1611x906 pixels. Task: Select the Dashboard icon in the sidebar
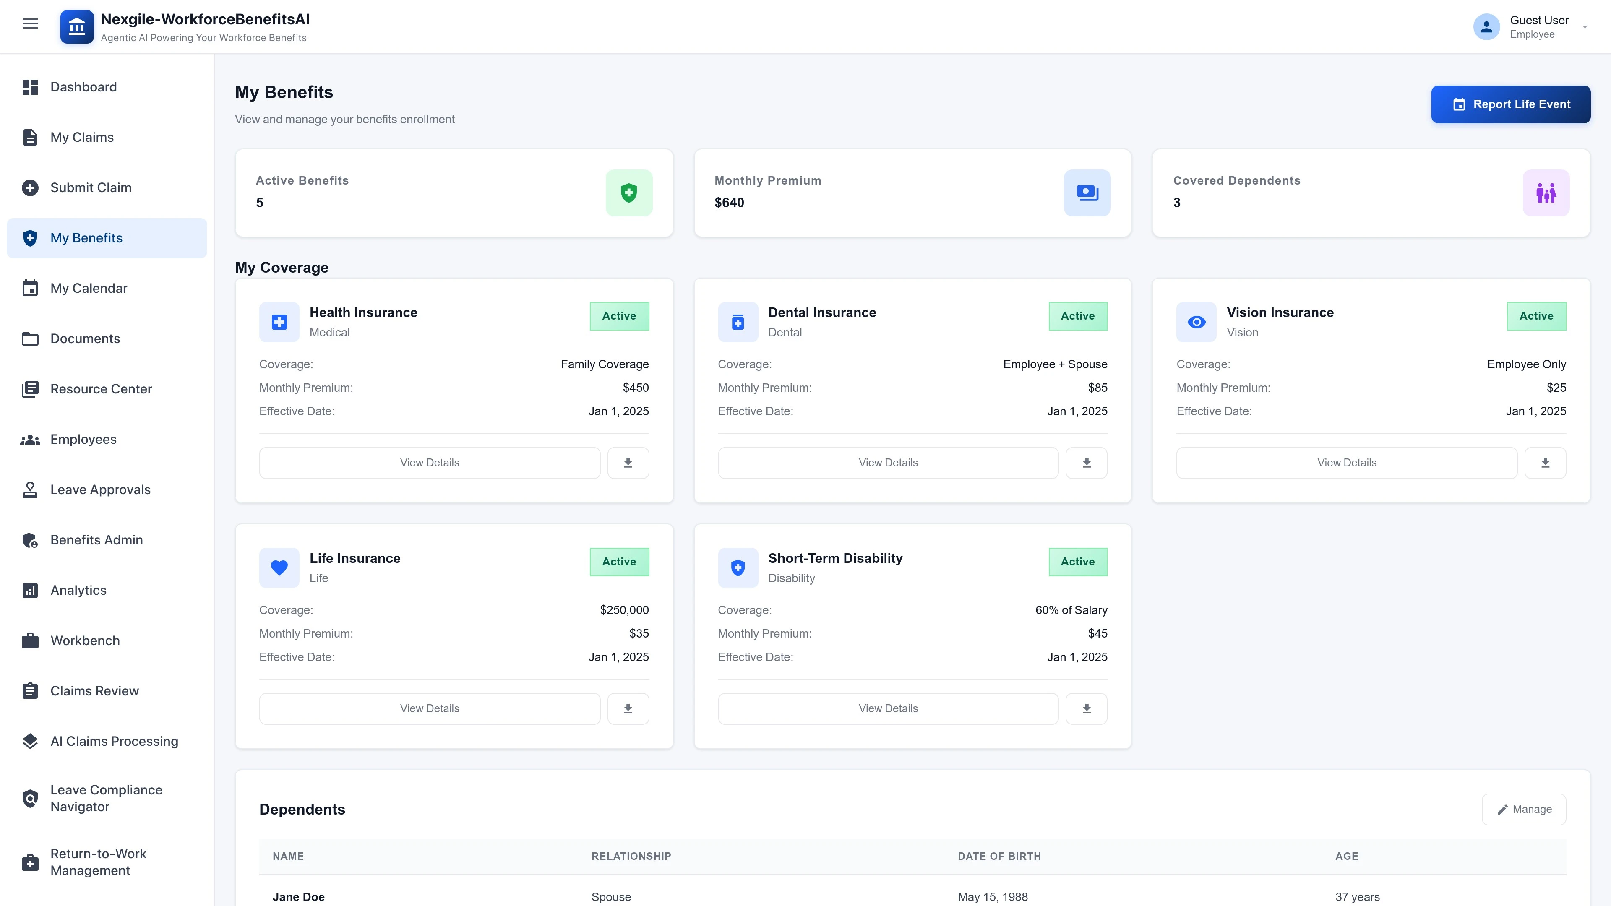(29, 87)
